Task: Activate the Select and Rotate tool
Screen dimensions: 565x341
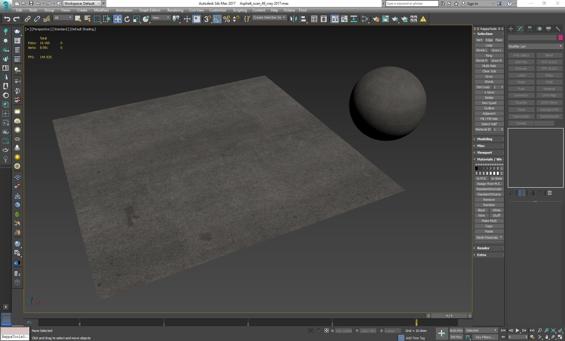Action: coord(127,19)
